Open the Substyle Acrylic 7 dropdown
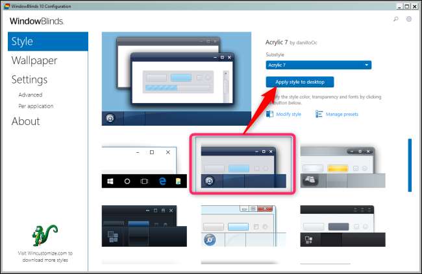This screenshot has width=422, height=274. click(x=318, y=65)
